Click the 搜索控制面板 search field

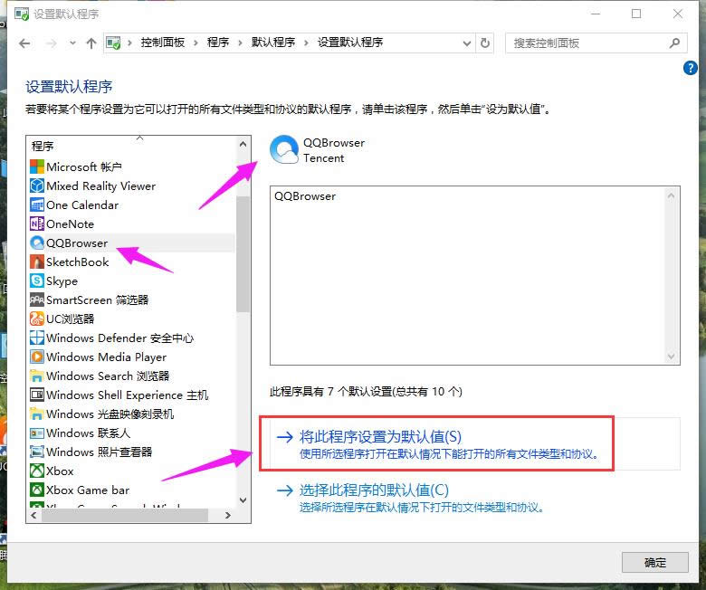pos(588,43)
